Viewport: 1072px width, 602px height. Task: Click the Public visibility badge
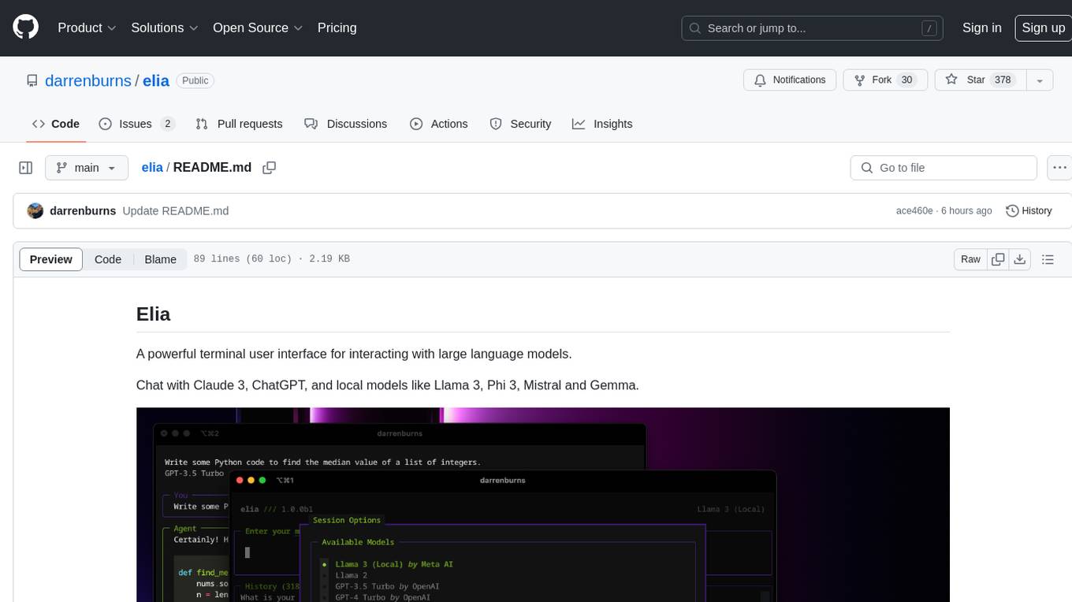[195, 80]
